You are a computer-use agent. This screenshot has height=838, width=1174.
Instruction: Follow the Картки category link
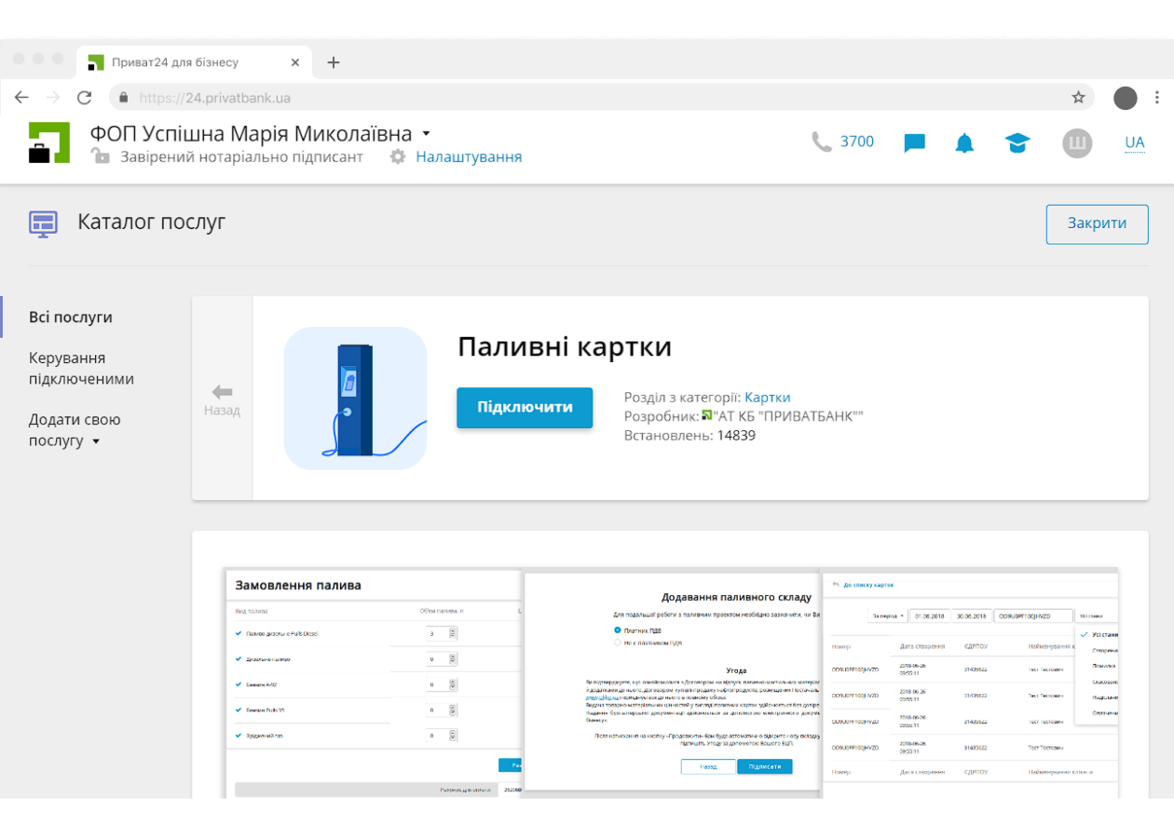point(767,398)
